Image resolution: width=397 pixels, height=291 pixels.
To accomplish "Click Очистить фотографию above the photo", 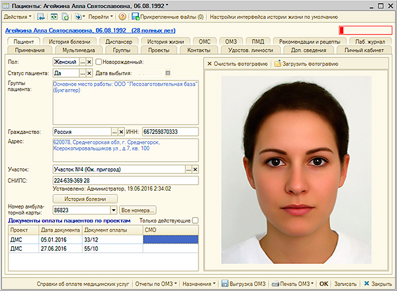I will pos(237,64).
